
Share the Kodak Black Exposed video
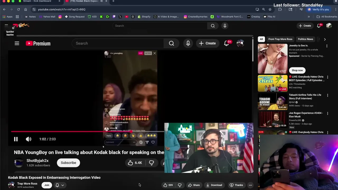click(194, 185)
